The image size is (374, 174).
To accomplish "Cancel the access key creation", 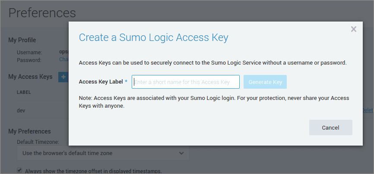I will pyautogui.click(x=330, y=127).
